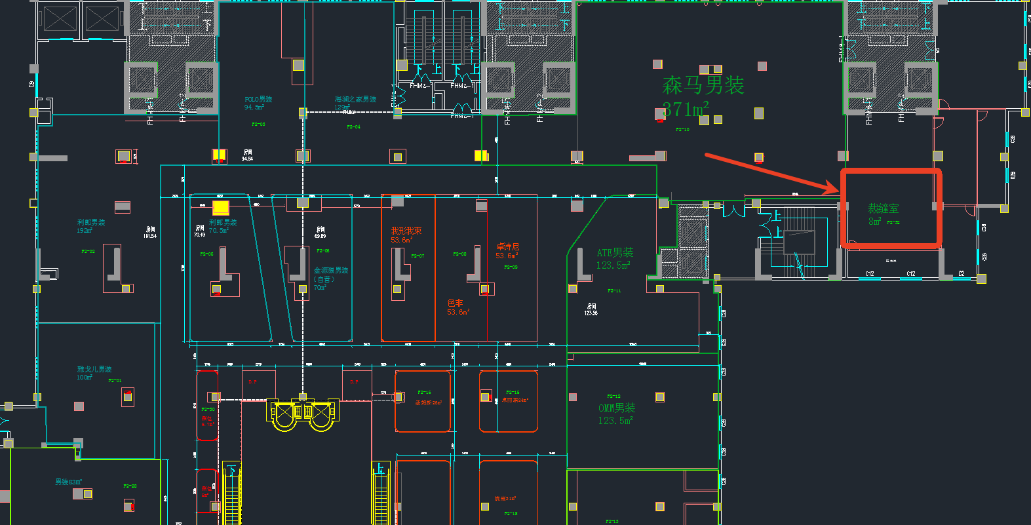Click the red annotation arrow
1031x525 pixels.
(770, 173)
